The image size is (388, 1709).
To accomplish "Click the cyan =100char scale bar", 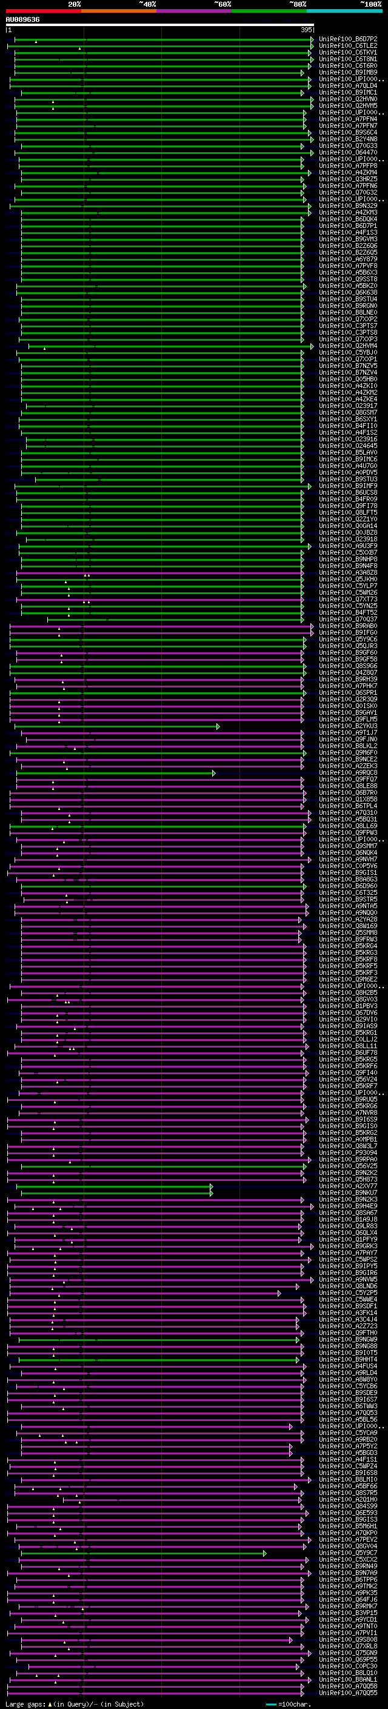I will (x=271, y=1704).
